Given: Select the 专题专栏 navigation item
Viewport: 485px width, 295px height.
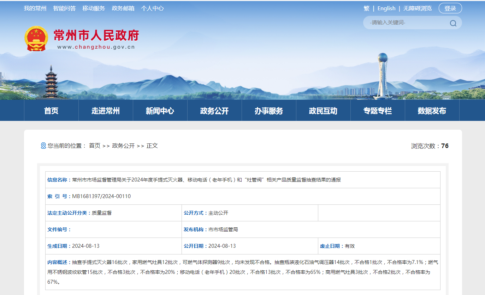Looking at the screenshot, I should click(378, 111).
